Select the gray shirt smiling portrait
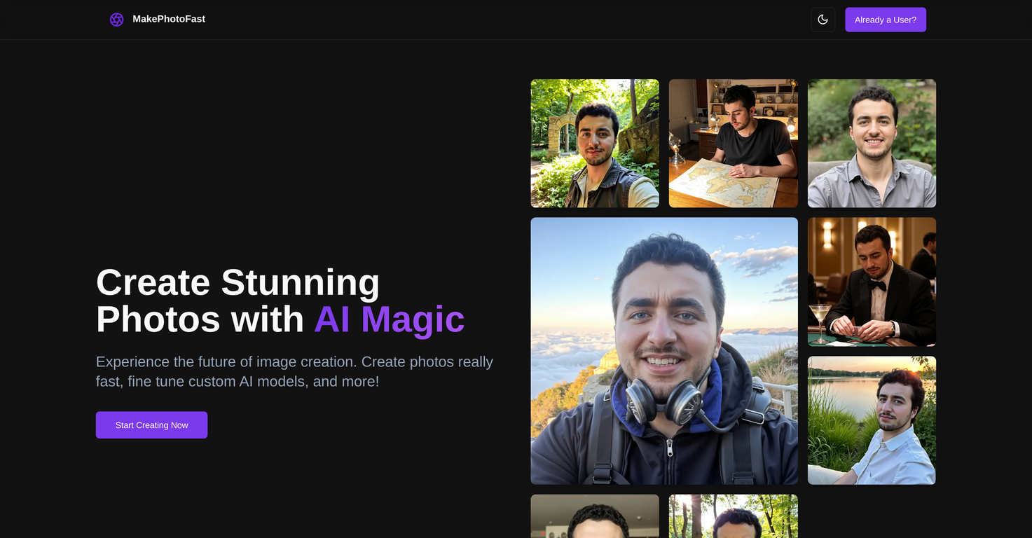The image size is (1032, 538). pos(872,143)
